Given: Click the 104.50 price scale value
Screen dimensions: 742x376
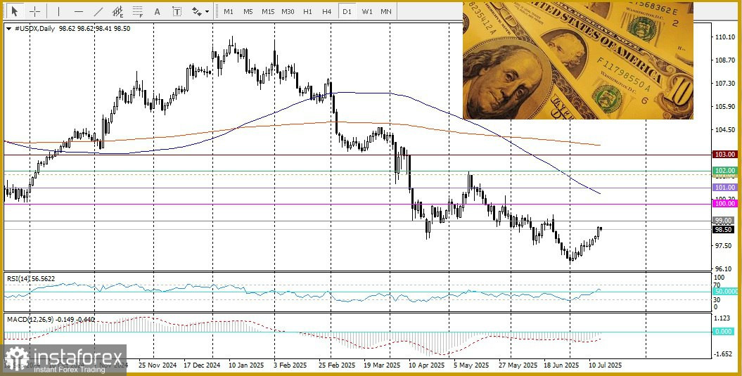Looking at the screenshot, I should (x=725, y=129).
